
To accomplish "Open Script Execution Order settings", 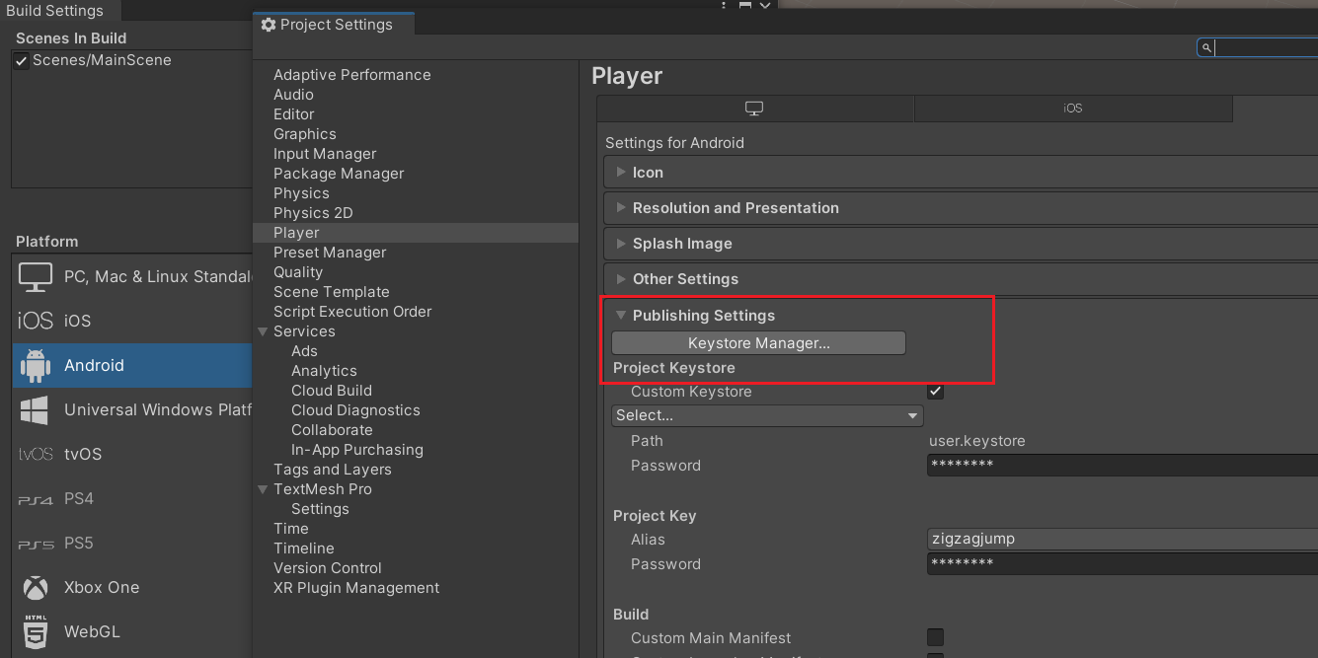I will point(352,312).
